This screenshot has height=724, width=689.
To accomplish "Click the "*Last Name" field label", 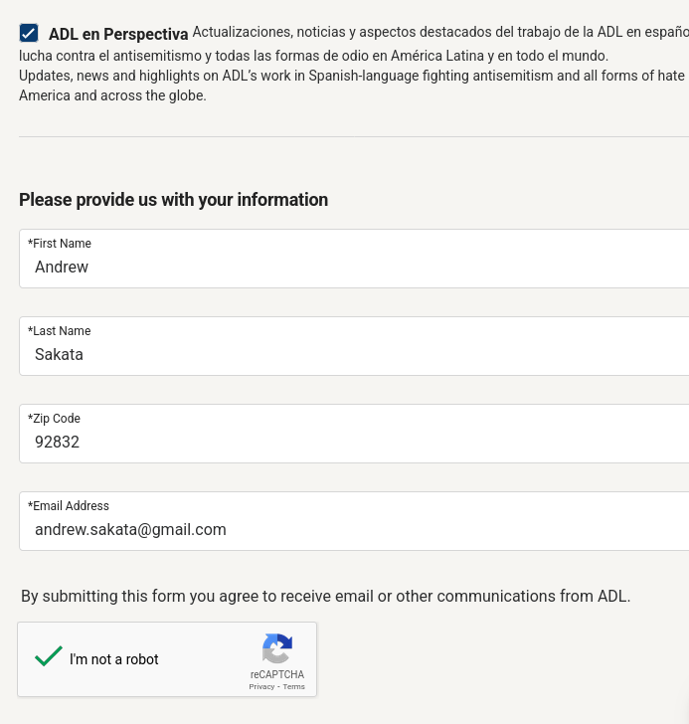I will coord(60,331).
